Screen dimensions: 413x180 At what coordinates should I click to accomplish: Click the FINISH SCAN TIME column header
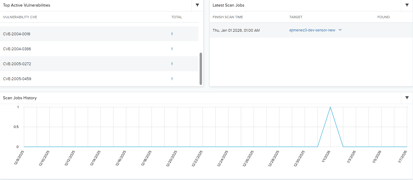click(228, 17)
